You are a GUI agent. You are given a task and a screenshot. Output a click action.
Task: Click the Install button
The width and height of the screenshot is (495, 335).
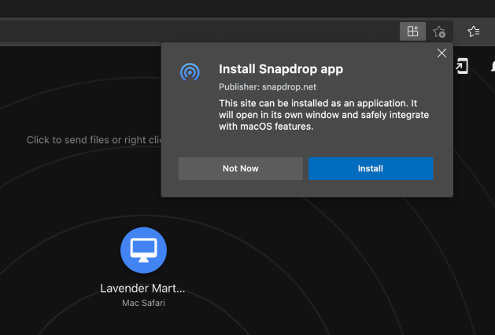click(x=371, y=168)
